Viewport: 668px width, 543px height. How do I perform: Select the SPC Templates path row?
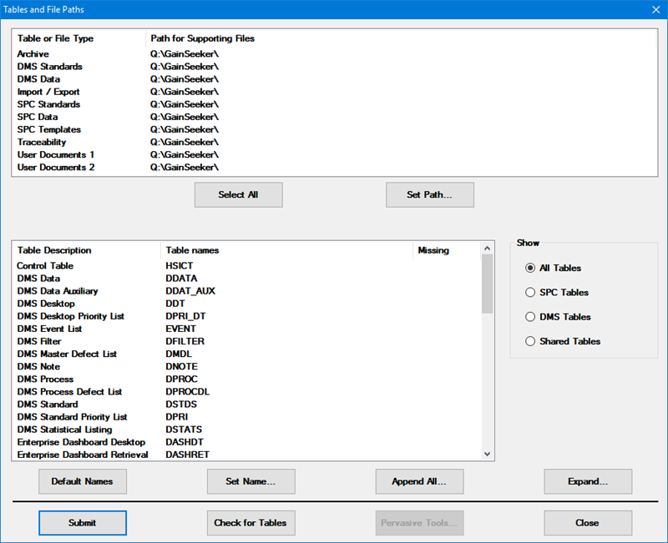click(x=48, y=130)
